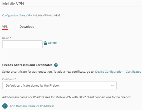The height and width of the screenshot is (110, 142).
Task: Click the Mobile VPN page heading
Action: coord(13,4)
